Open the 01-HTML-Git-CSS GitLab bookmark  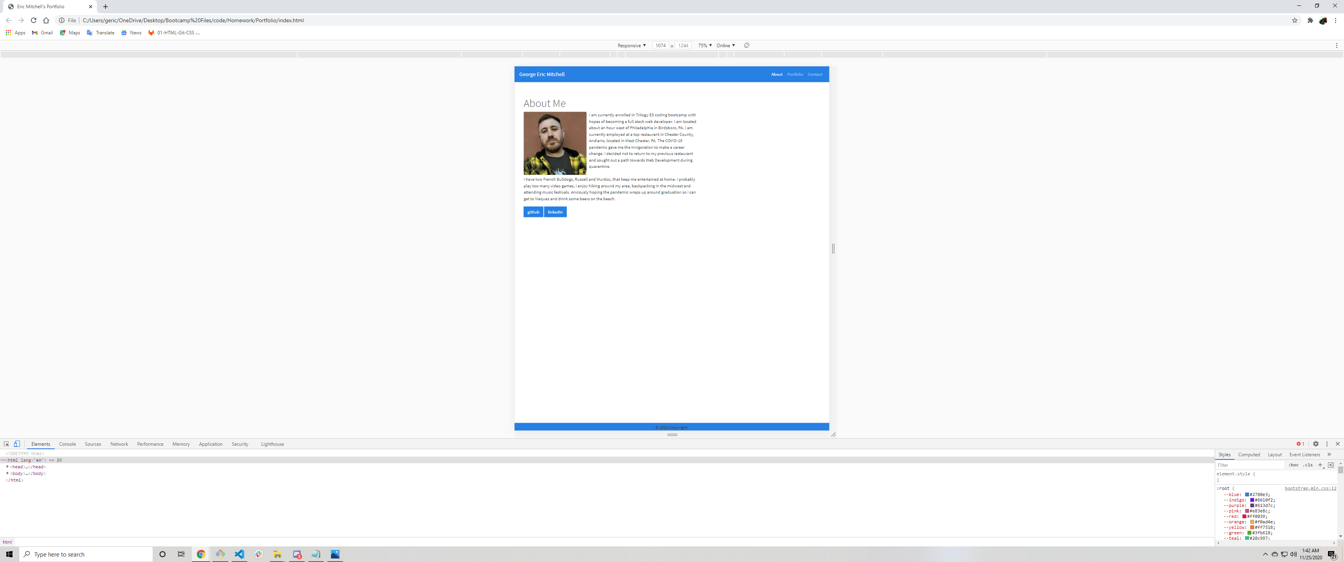pyautogui.click(x=174, y=32)
